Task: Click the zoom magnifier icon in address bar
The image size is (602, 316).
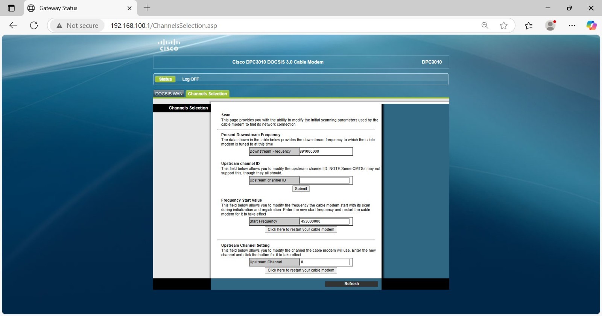Action: (x=485, y=25)
